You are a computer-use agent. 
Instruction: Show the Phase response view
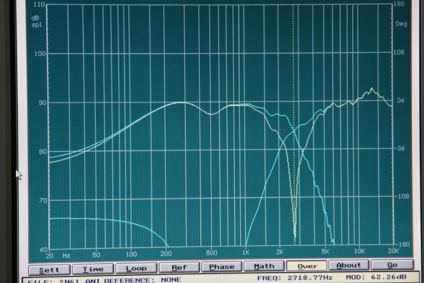tap(222, 267)
